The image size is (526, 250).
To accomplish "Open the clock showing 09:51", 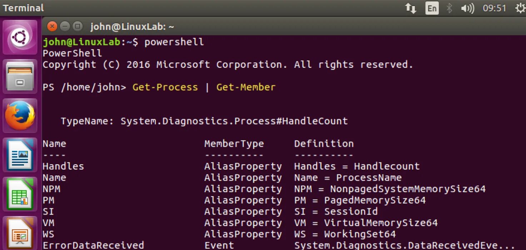I will click(x=495, y=8).
